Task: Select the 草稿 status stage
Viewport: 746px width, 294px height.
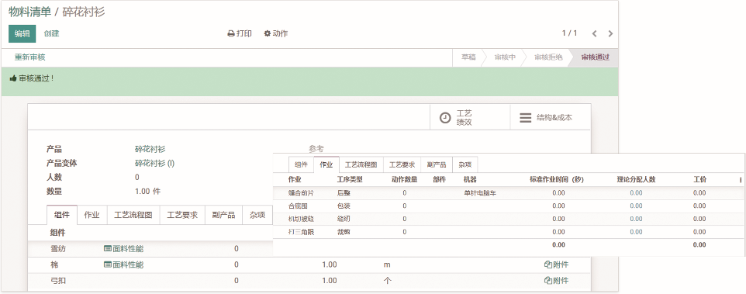Action: [468, 57]
